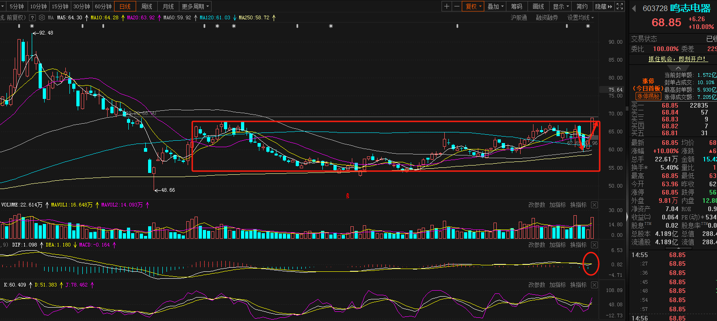The width and height of the screenshot is (717, 321).
Task: Switch to 30分钟 period
Action: [81, 6]
